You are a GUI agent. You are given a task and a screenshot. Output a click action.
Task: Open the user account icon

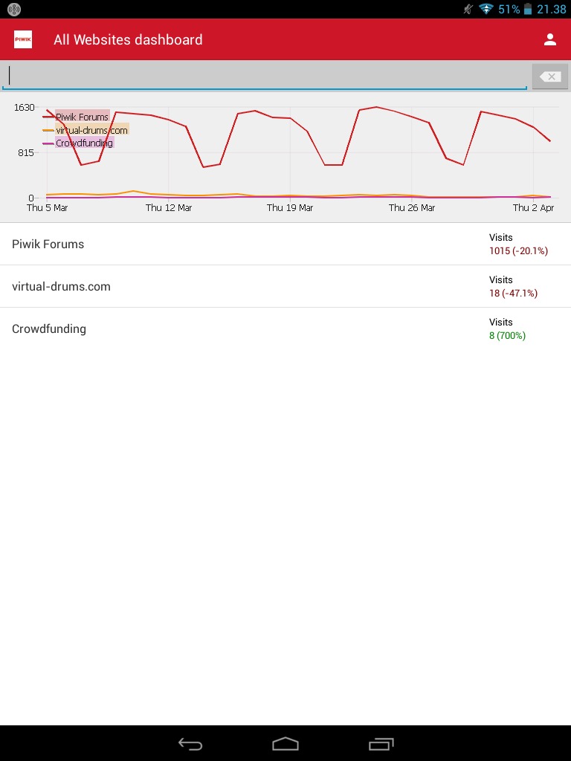pos(549,39)
